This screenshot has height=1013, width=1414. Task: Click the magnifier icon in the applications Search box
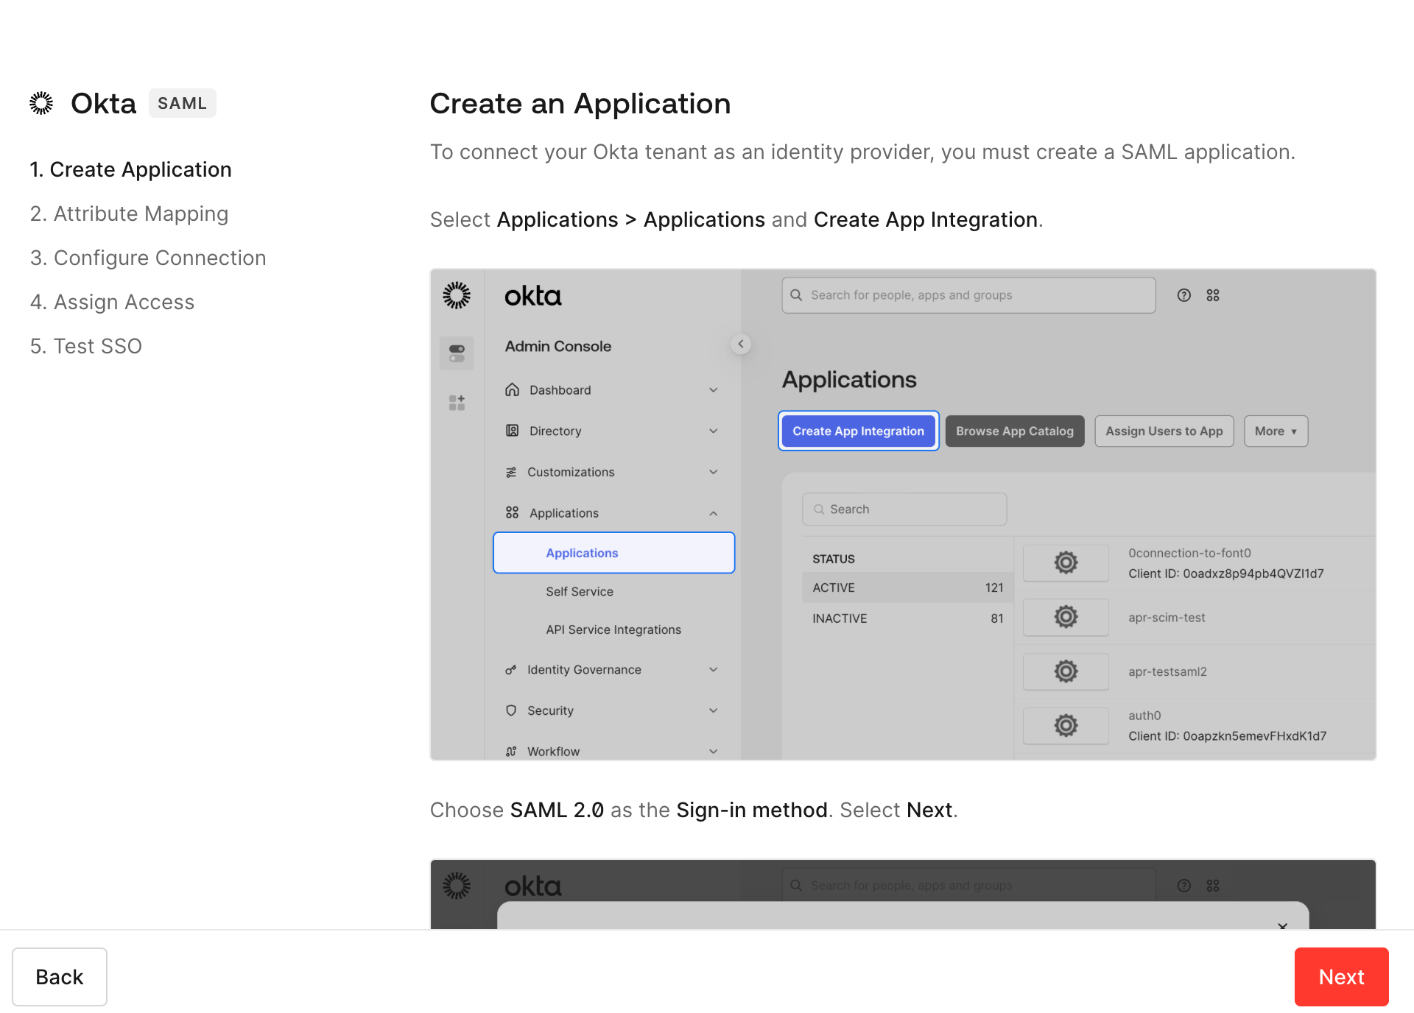819,509
